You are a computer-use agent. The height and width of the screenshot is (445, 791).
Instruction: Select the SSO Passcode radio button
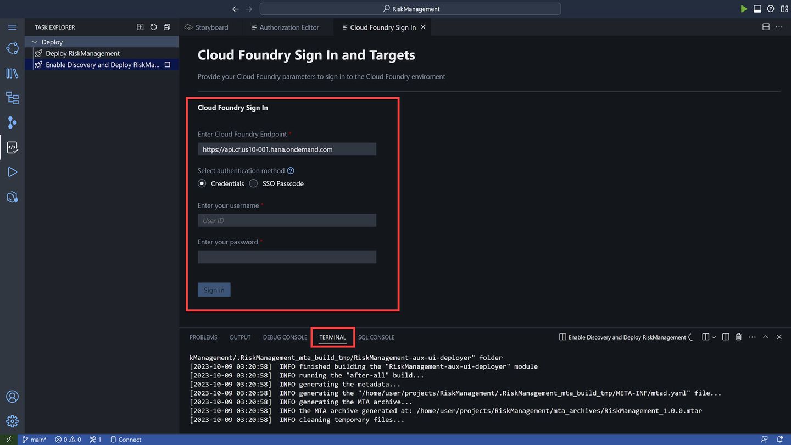click(x=253, y=183)
